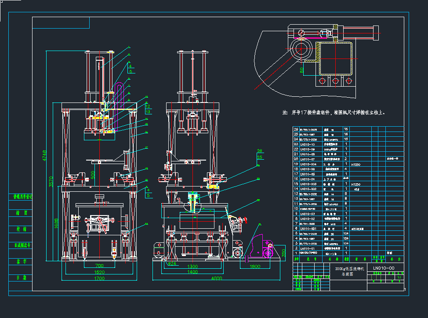Select the 700 width dimension in front view
Viewport: 428px width, 318px height.
click(100, 266)
